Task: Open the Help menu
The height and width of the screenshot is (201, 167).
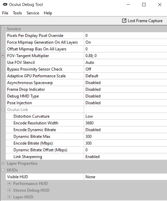Action: tap(48, 13)
